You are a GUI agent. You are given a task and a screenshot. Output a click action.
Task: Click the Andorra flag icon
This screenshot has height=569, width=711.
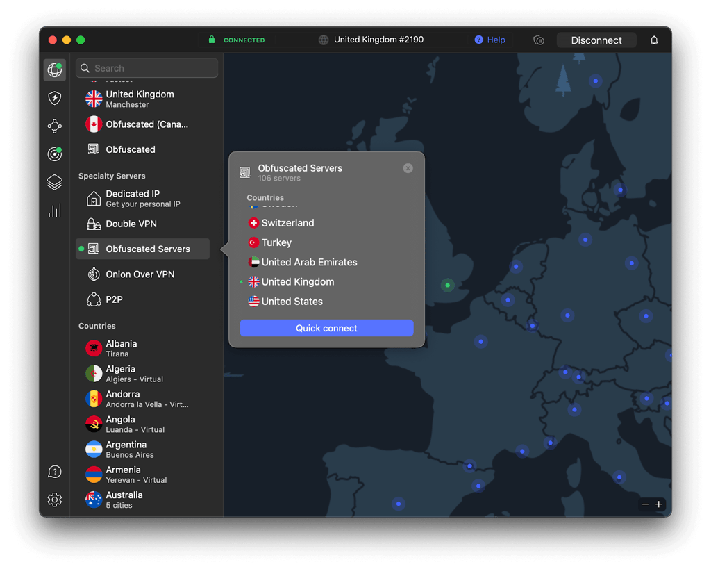pyautogui.click(x=94, y=399)
